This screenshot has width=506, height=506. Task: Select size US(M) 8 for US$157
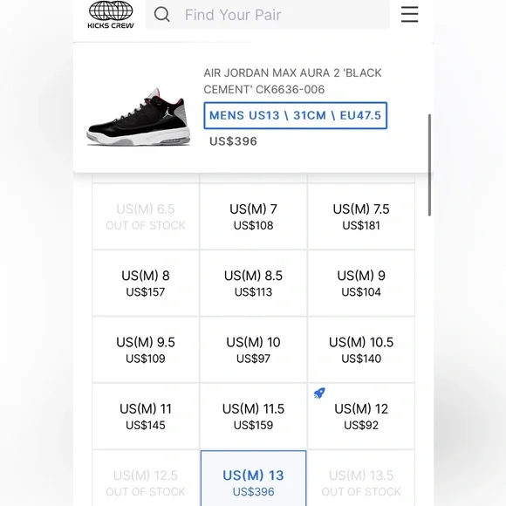coord(146,283)
